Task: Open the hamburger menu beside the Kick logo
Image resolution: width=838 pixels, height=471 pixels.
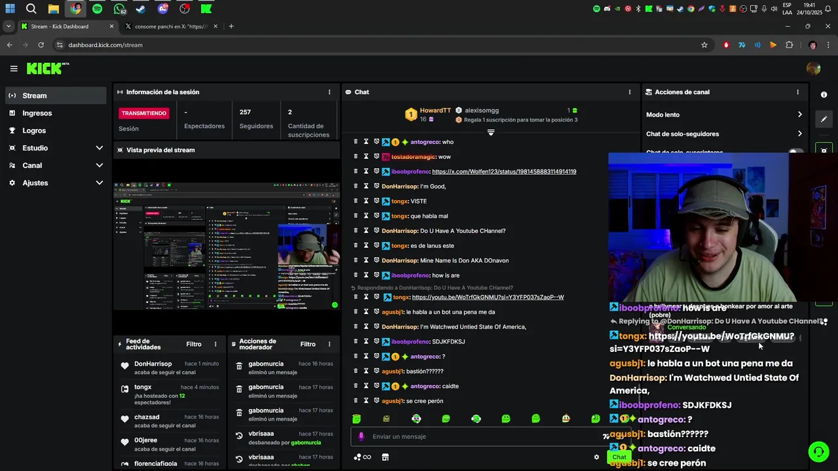Action: [14, 68]
